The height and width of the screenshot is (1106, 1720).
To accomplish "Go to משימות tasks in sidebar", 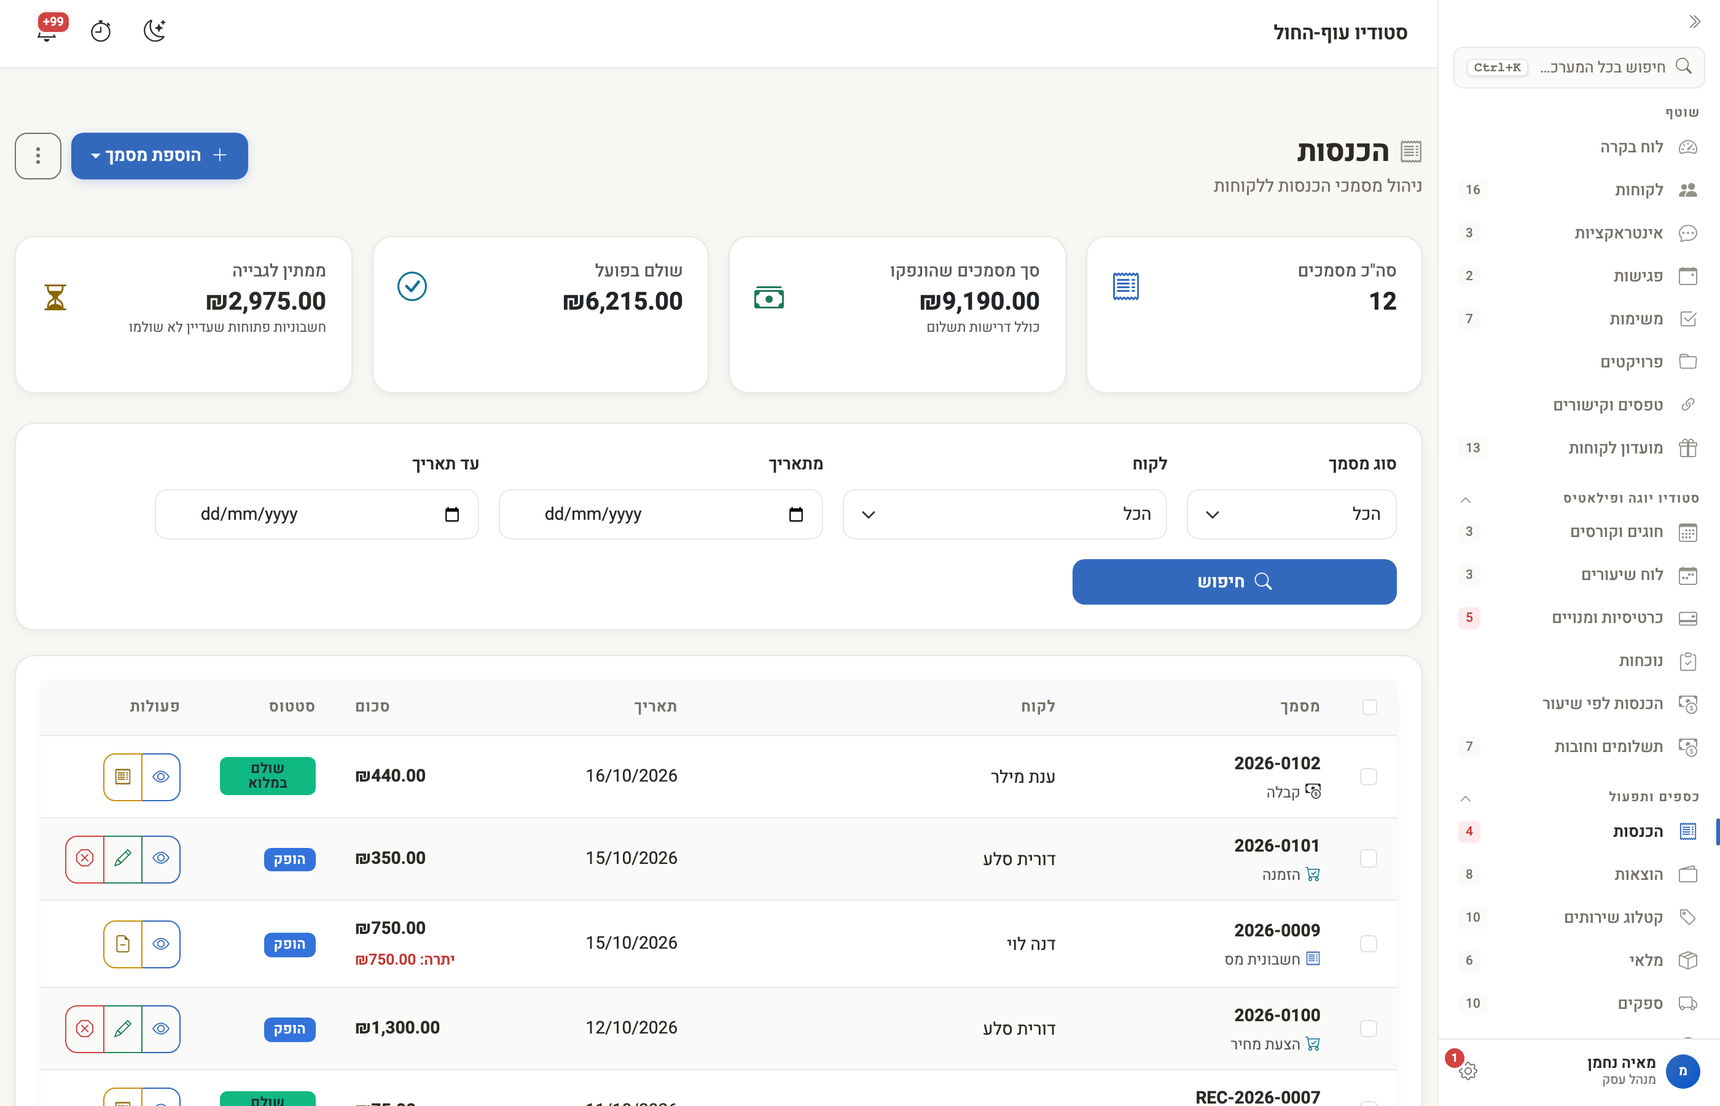I will [x=1579, y=319].
